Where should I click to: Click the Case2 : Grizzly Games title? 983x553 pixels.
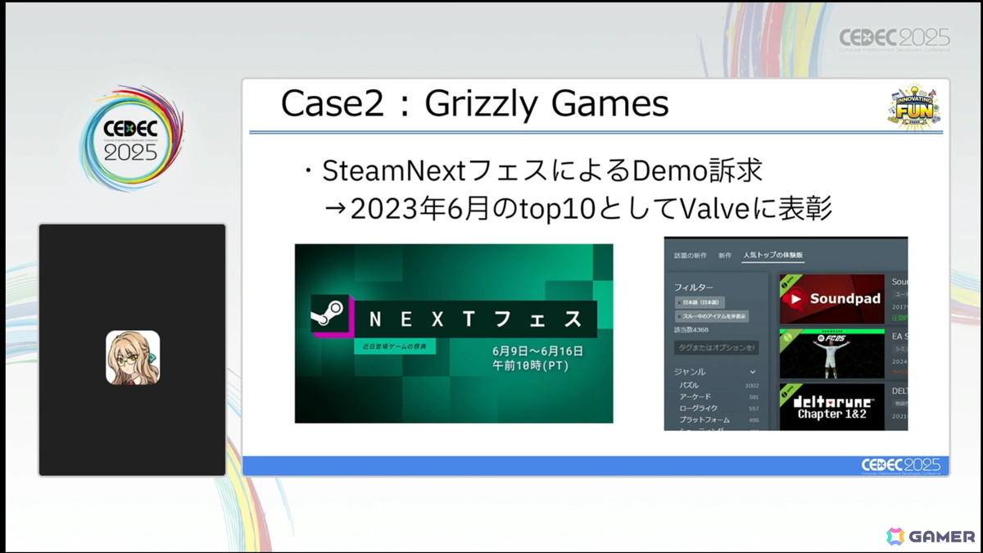474,104
